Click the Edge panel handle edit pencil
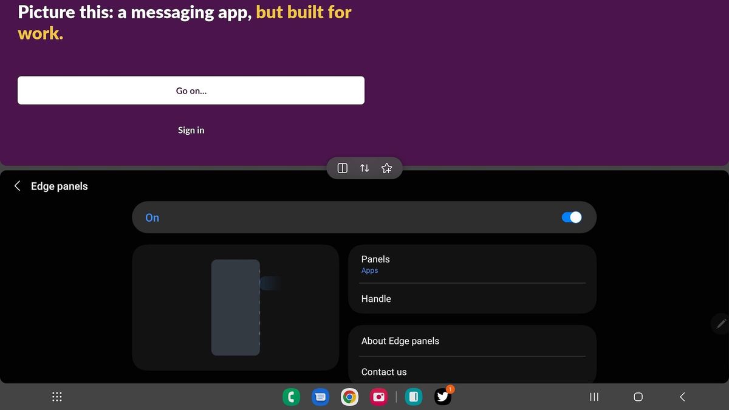 720,324
